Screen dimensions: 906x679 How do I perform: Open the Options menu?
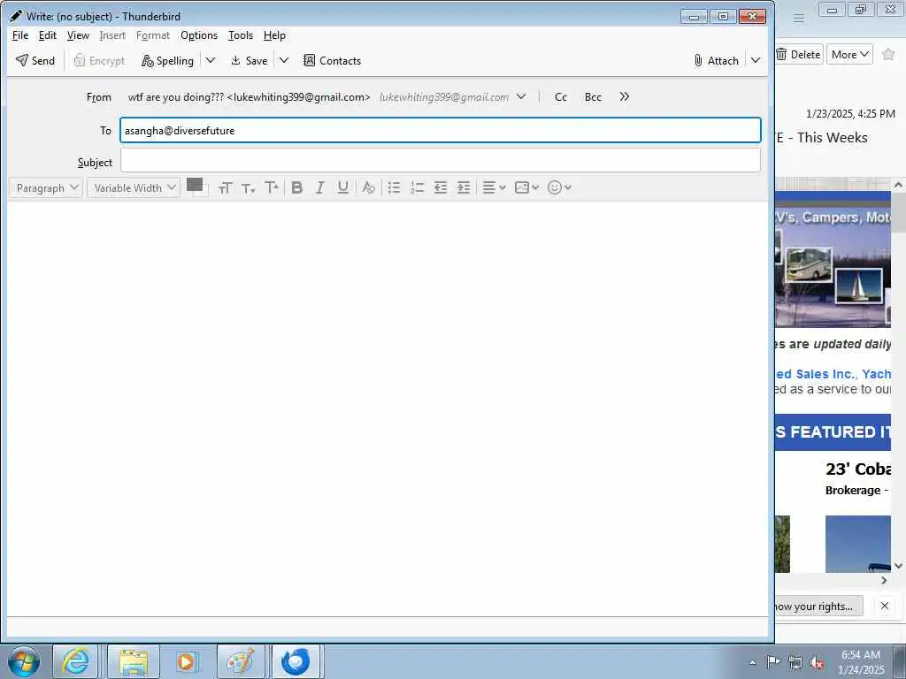[x=199, y=35]
